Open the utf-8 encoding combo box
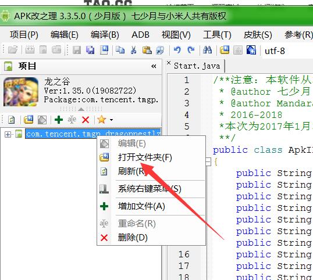Viewport: 313px width, 280px height. (x=287, y=51)
